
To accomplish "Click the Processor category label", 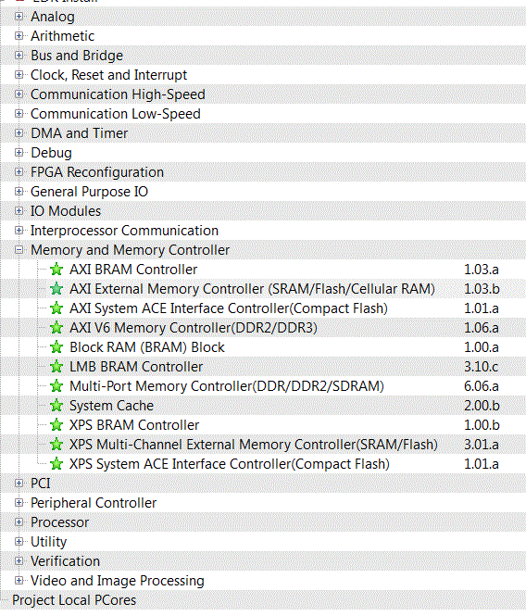I will click(59, 522).
